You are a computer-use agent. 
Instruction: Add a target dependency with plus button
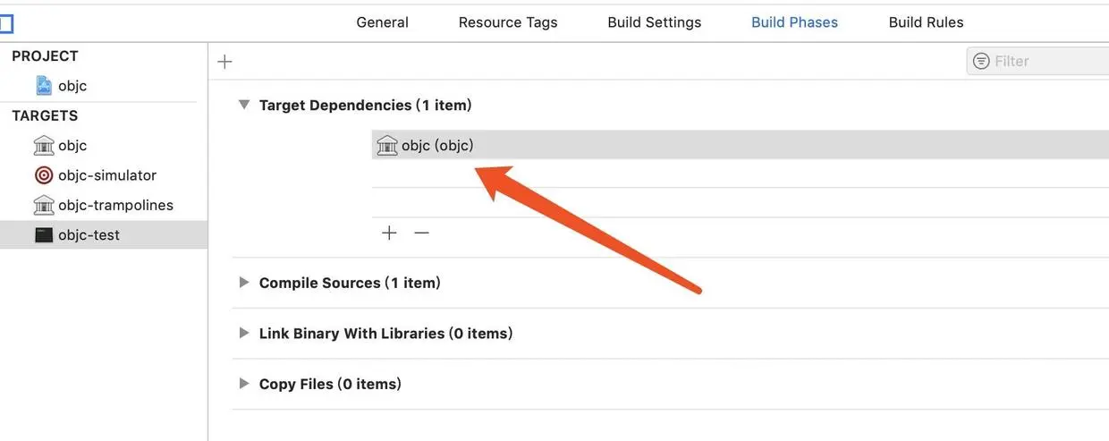pos(389,233)
